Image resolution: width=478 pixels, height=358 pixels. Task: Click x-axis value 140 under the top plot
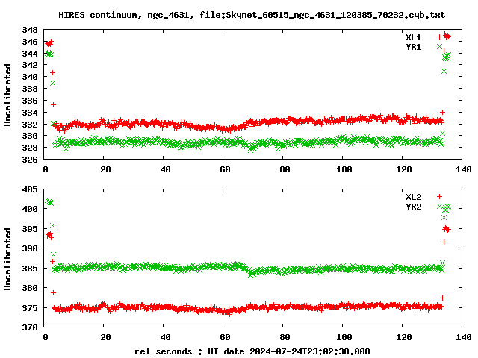(x=464, y=169)
